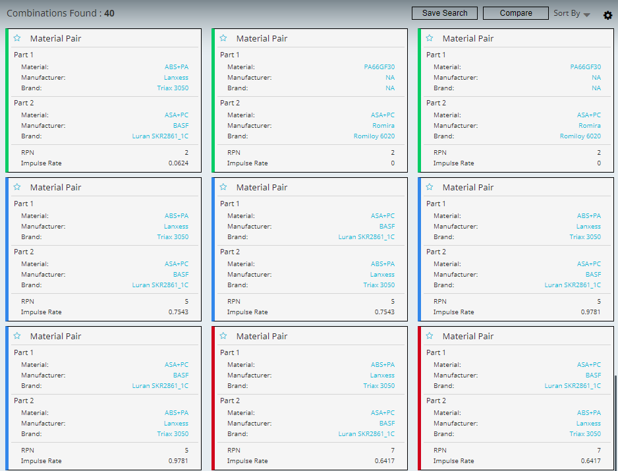Click Part 1 Luran SKR2861_1C link, 0.9781 card
This screenshot has height=471, width=618.
(x=160, y=386)
